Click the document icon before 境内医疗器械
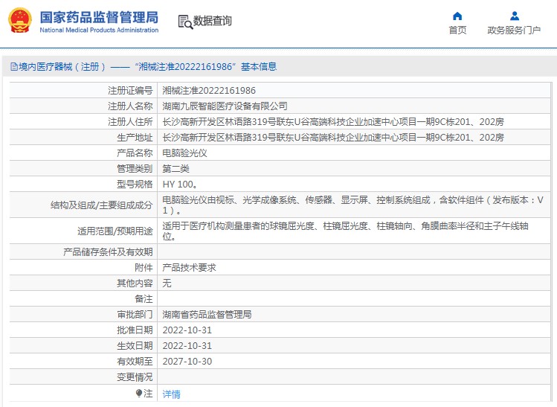 (x=14, y=67)
